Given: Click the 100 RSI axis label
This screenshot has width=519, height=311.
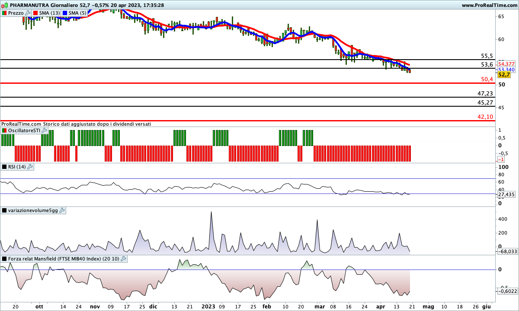Looking at the screenshot, I should point(503,167).
